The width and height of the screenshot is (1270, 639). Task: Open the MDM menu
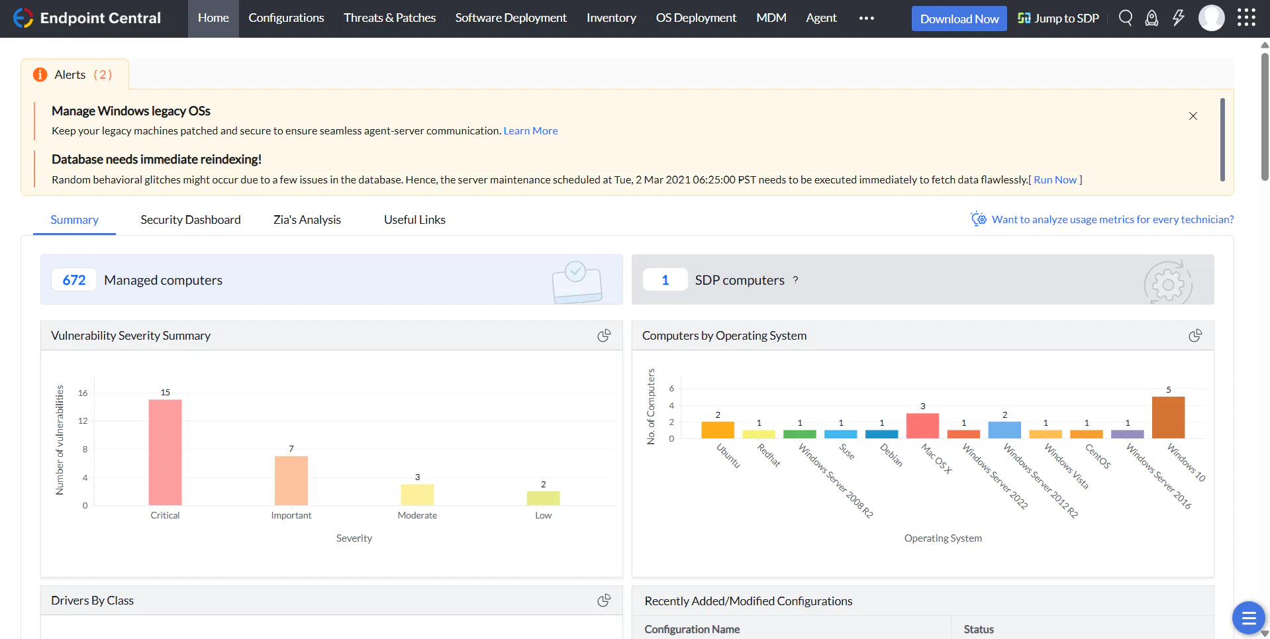[771, 19]
